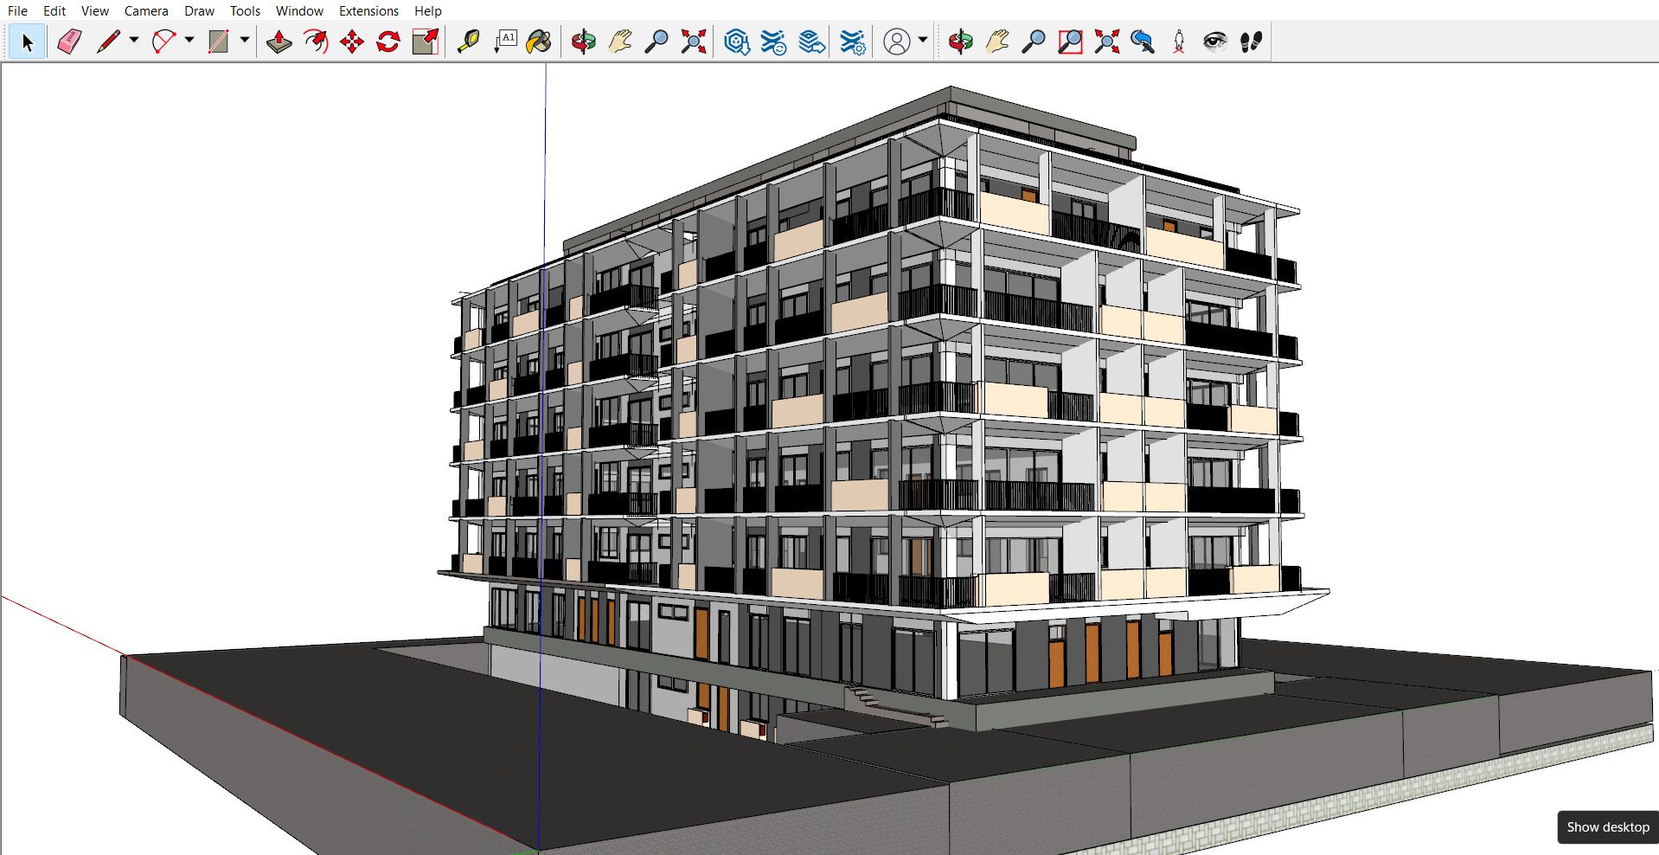
Task: Choose the Paint Bucket tool
Action: pyautogui.click(x=540, y=42)
